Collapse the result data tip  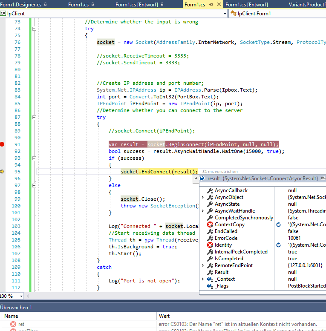click(196, 178)
